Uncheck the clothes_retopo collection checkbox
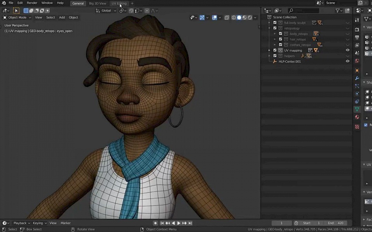The image size is (372, 232). (x=280, y=45)
